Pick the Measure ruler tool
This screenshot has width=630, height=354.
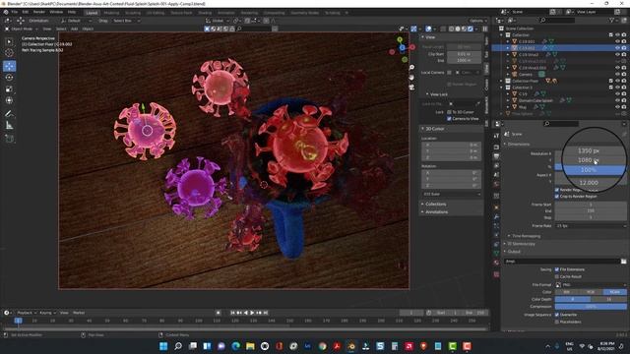(x=9, y=126)
